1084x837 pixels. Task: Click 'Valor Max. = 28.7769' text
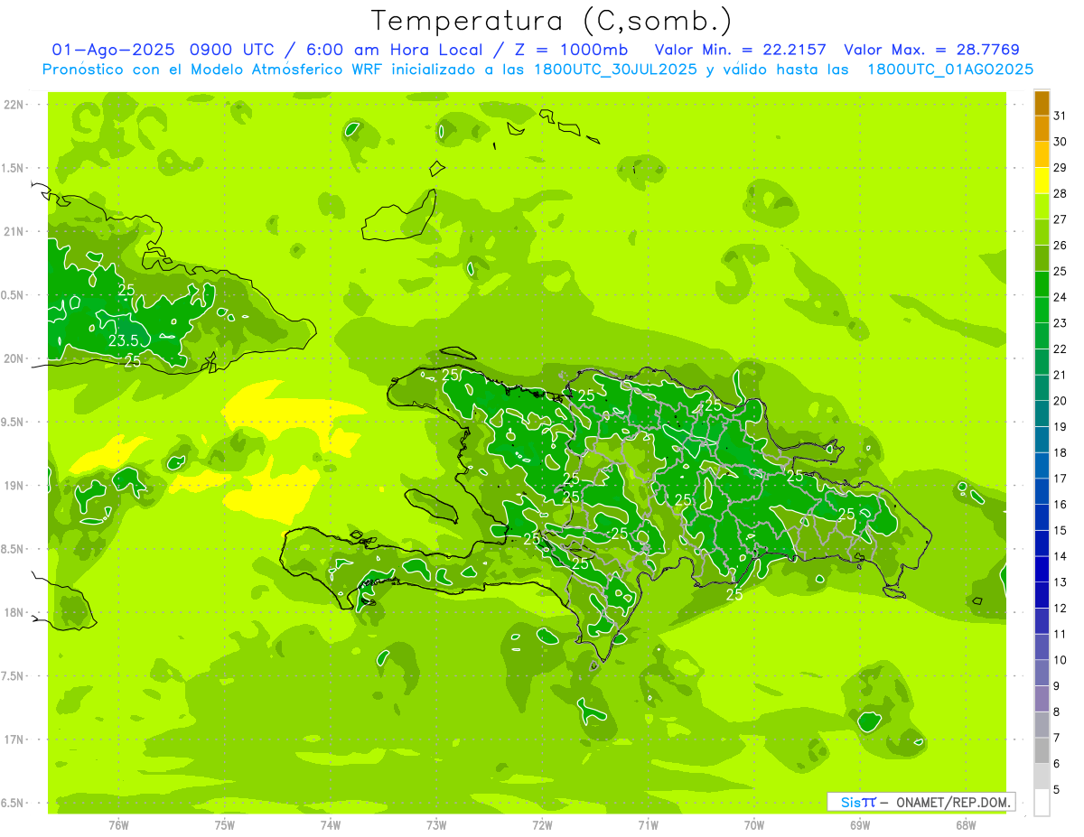click(x=931, y=50)
